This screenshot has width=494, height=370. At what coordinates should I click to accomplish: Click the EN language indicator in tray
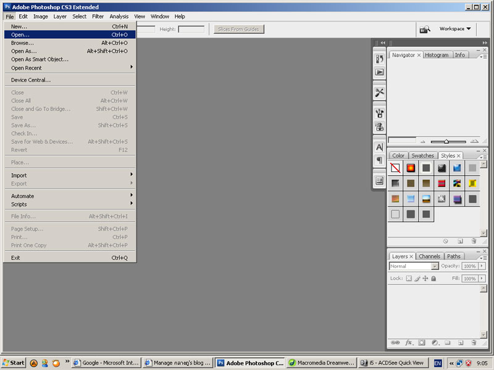[438, 363]
